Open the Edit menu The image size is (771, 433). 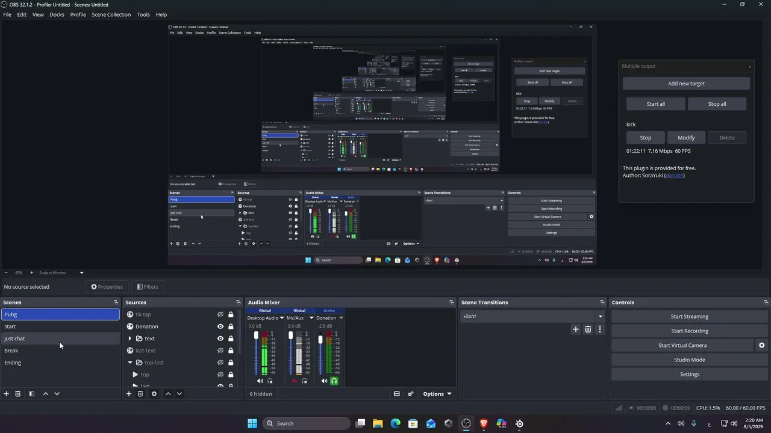(x=22, y=14)
